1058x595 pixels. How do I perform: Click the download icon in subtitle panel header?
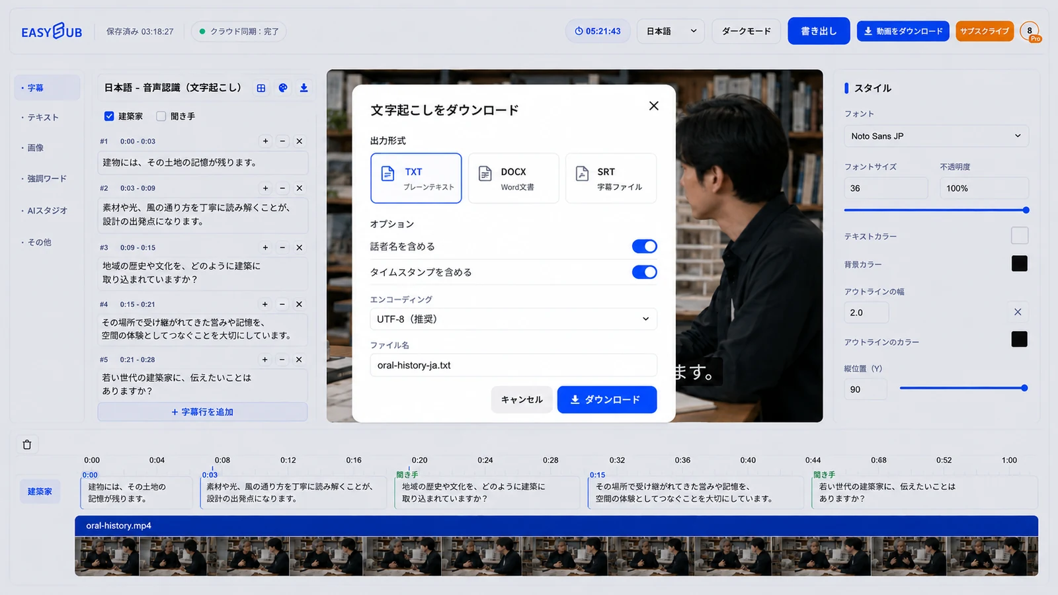tap(304, 88)
